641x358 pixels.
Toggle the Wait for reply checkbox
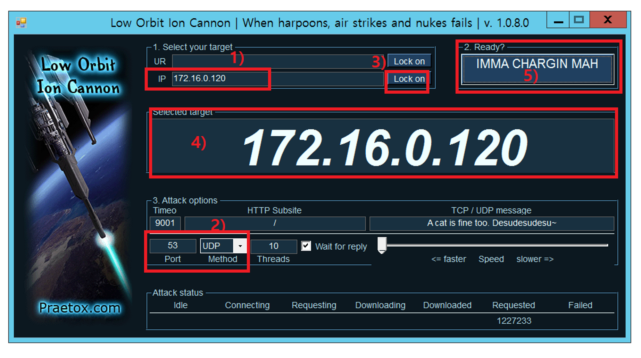click(306, 246)
